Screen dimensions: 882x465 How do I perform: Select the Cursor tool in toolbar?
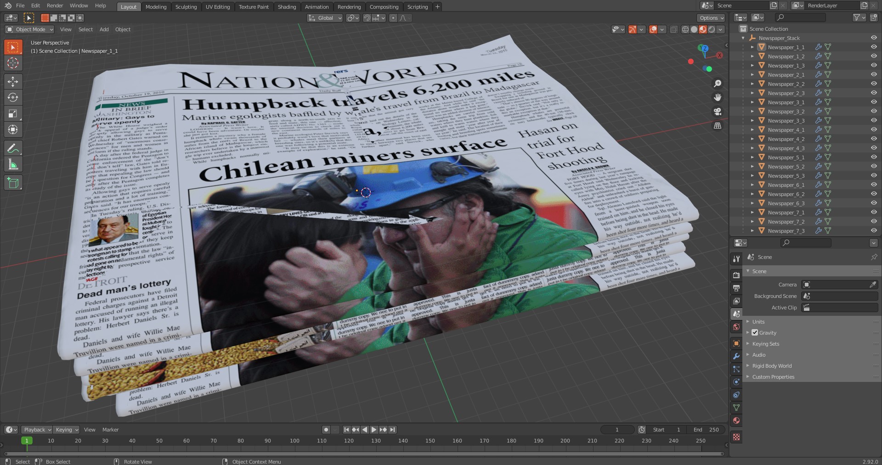13,63
